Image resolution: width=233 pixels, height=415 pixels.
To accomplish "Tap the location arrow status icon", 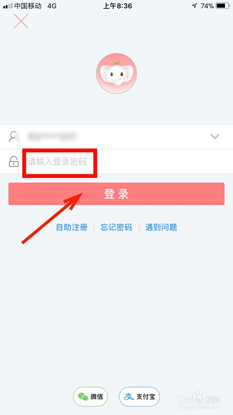I will 194,6.
